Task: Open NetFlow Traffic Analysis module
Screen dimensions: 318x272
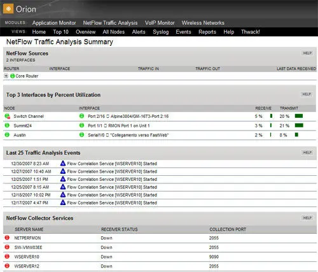Action: coord(110,23)
